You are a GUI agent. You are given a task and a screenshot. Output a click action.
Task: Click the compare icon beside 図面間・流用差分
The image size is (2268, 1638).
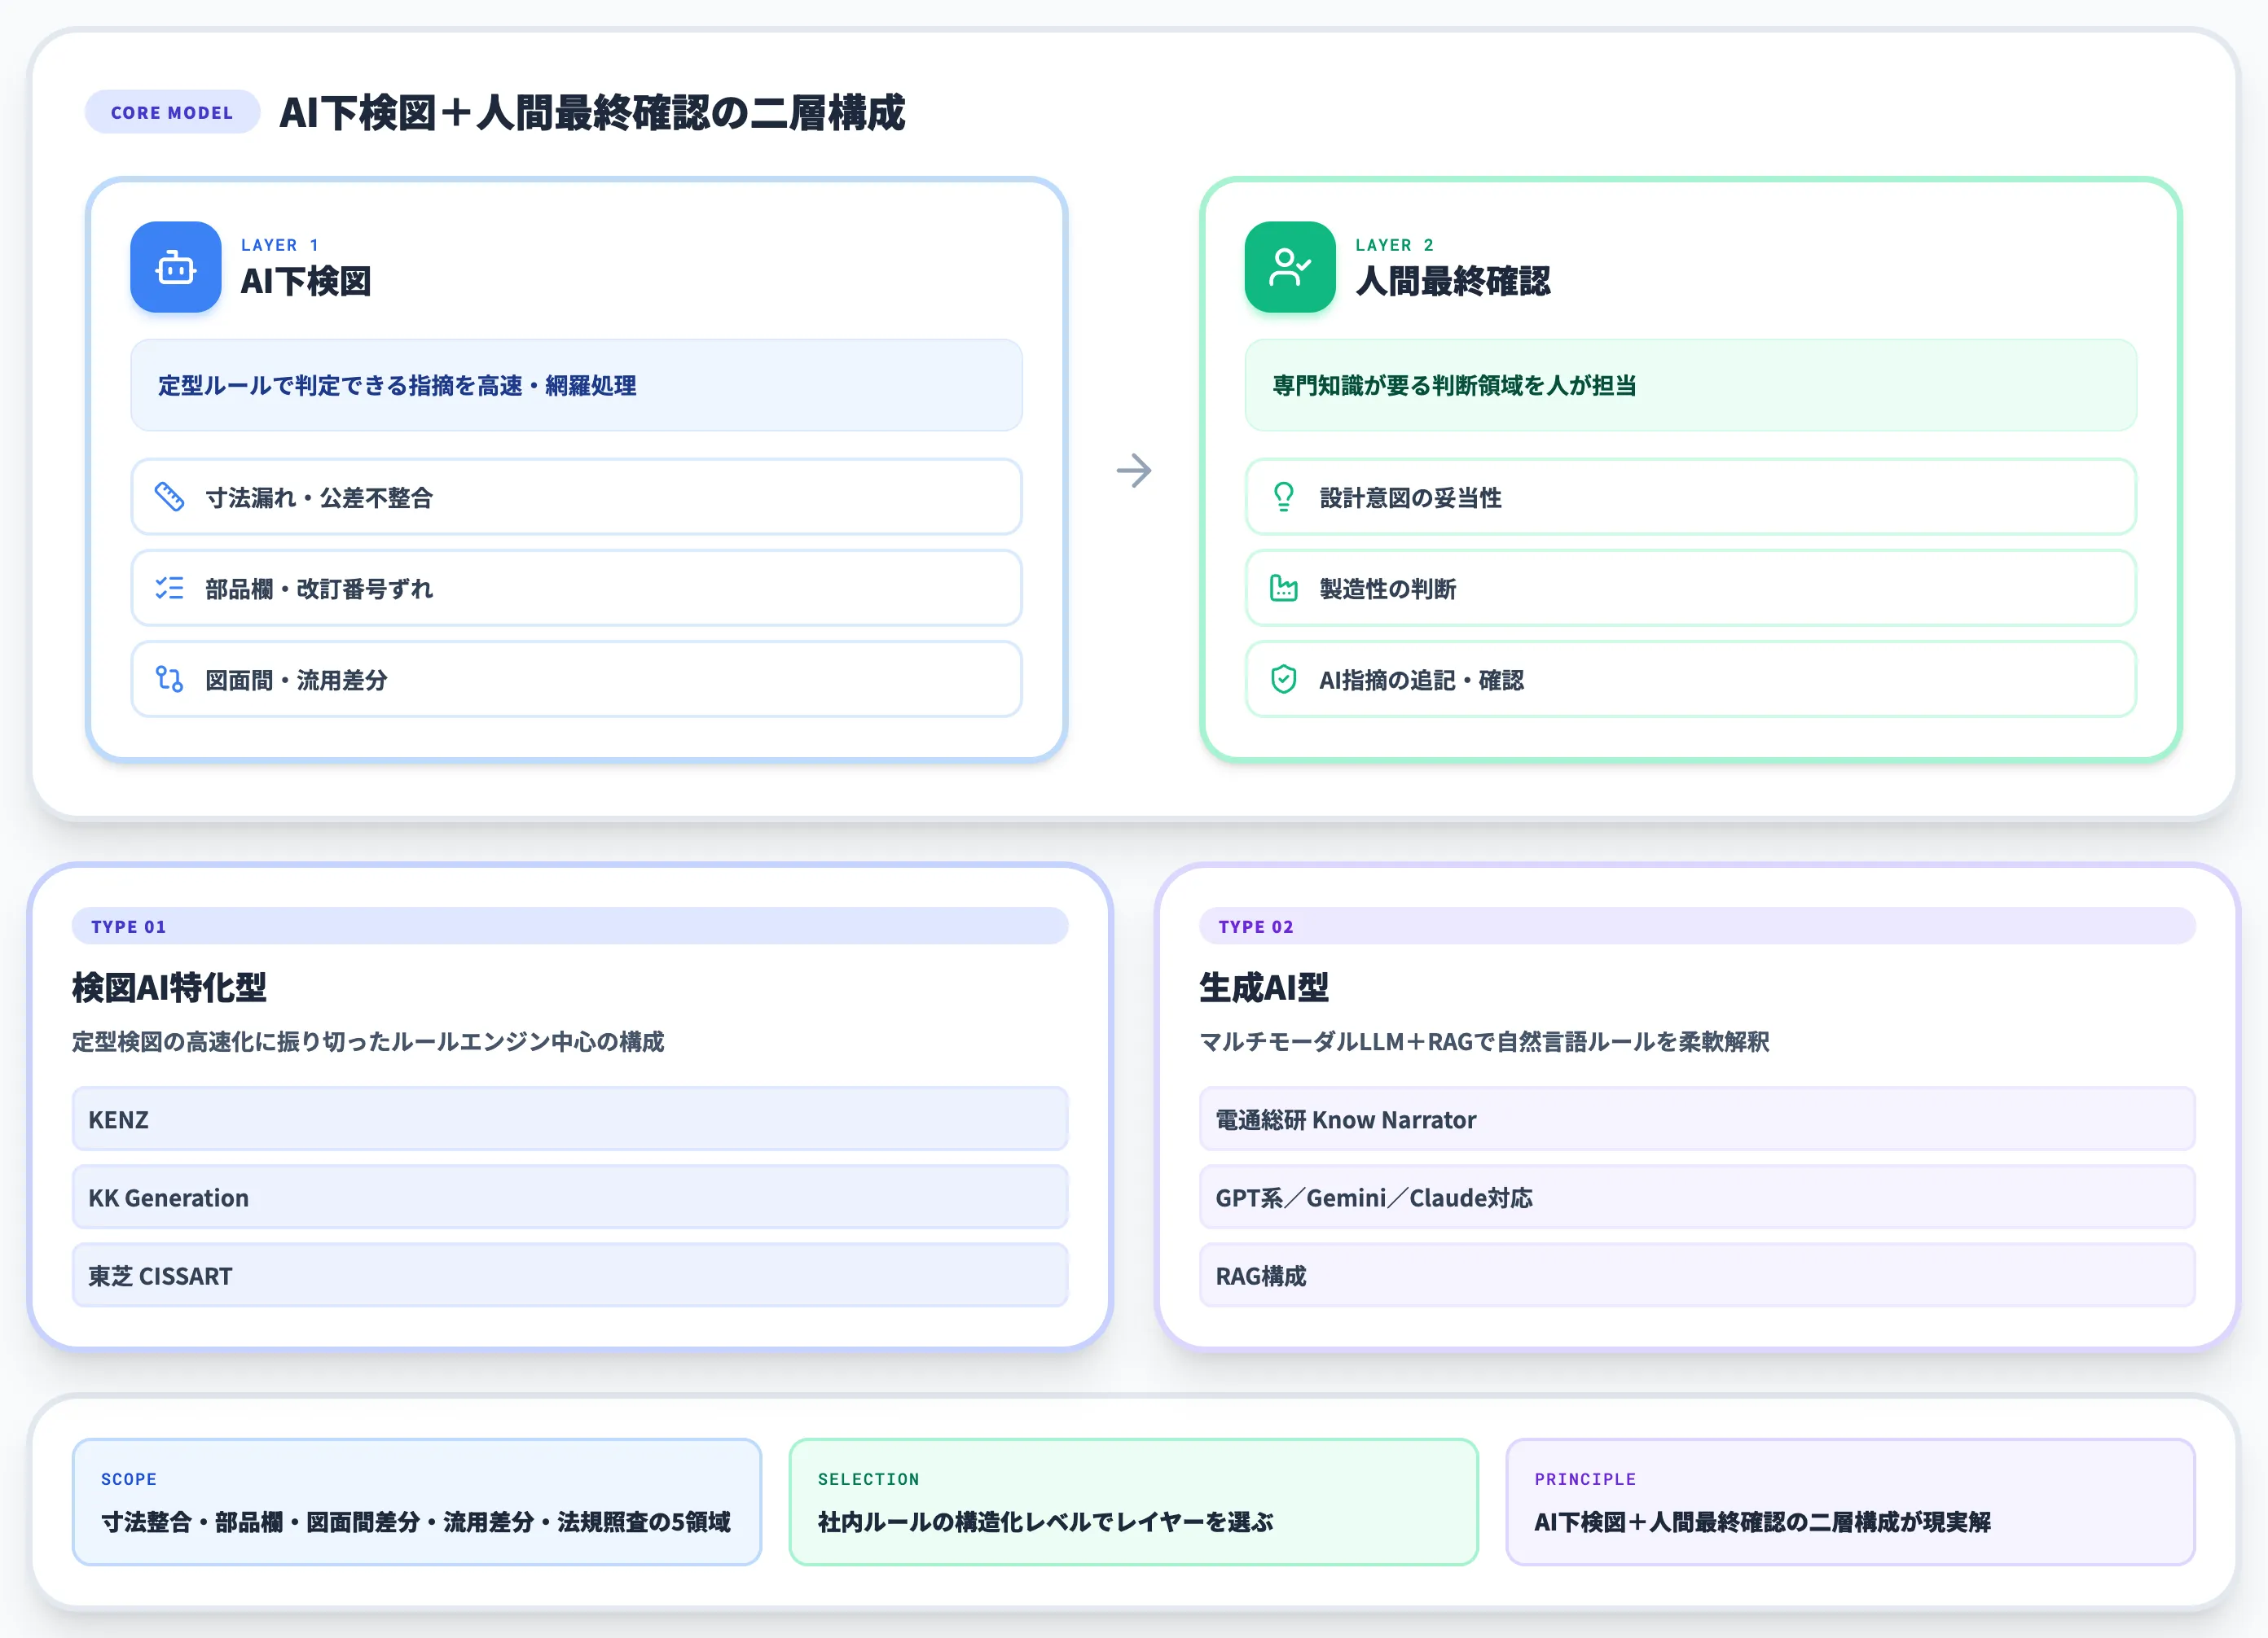169,680
